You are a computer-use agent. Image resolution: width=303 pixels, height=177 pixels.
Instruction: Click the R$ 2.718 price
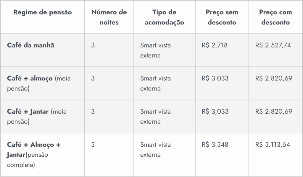coord(215,45)
